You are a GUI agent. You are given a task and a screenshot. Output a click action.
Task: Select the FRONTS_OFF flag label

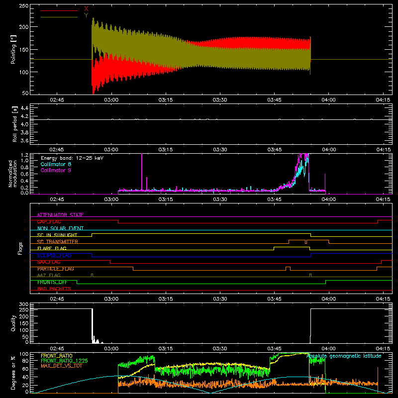pos(52,282)
